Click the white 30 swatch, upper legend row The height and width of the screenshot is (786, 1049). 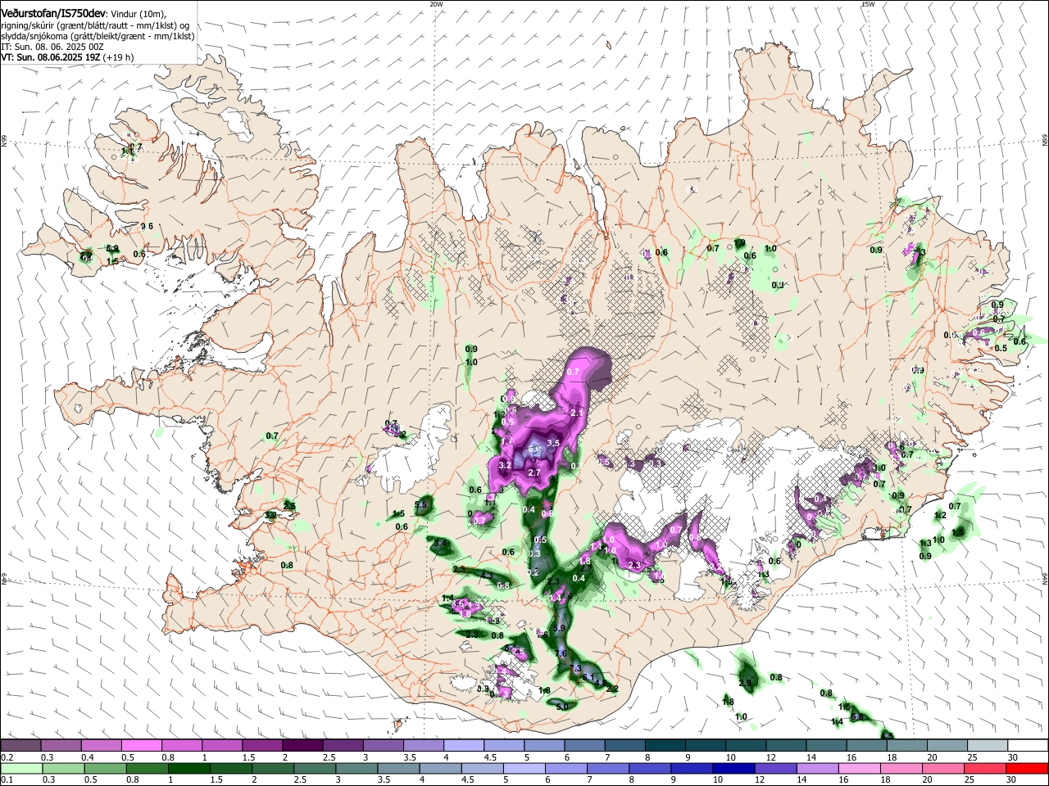pyautogui.click(x=1028, y=745)
